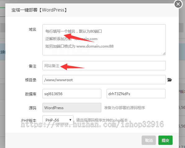Click hint text 准备为你部署的源码程序

124,108
